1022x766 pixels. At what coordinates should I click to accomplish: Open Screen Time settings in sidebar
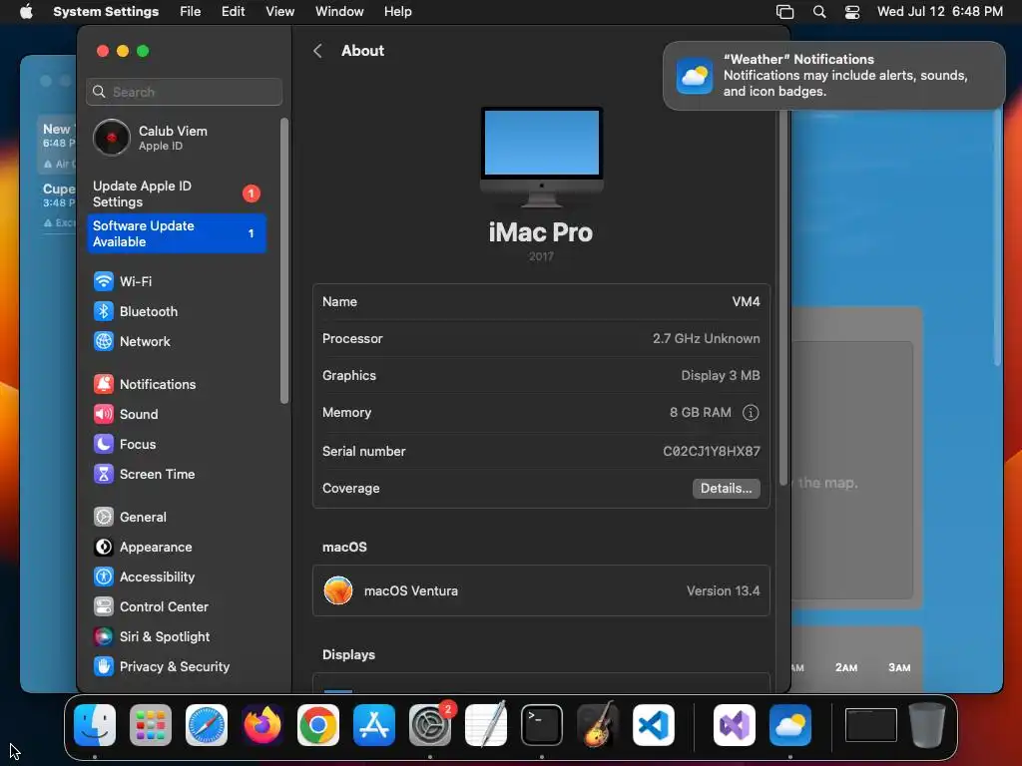(x=176, y=474)
